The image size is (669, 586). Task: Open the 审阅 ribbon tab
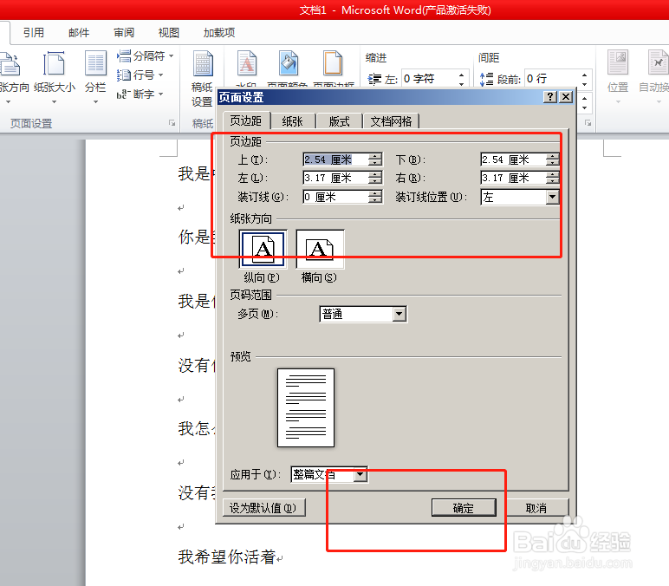pos(124,32)
